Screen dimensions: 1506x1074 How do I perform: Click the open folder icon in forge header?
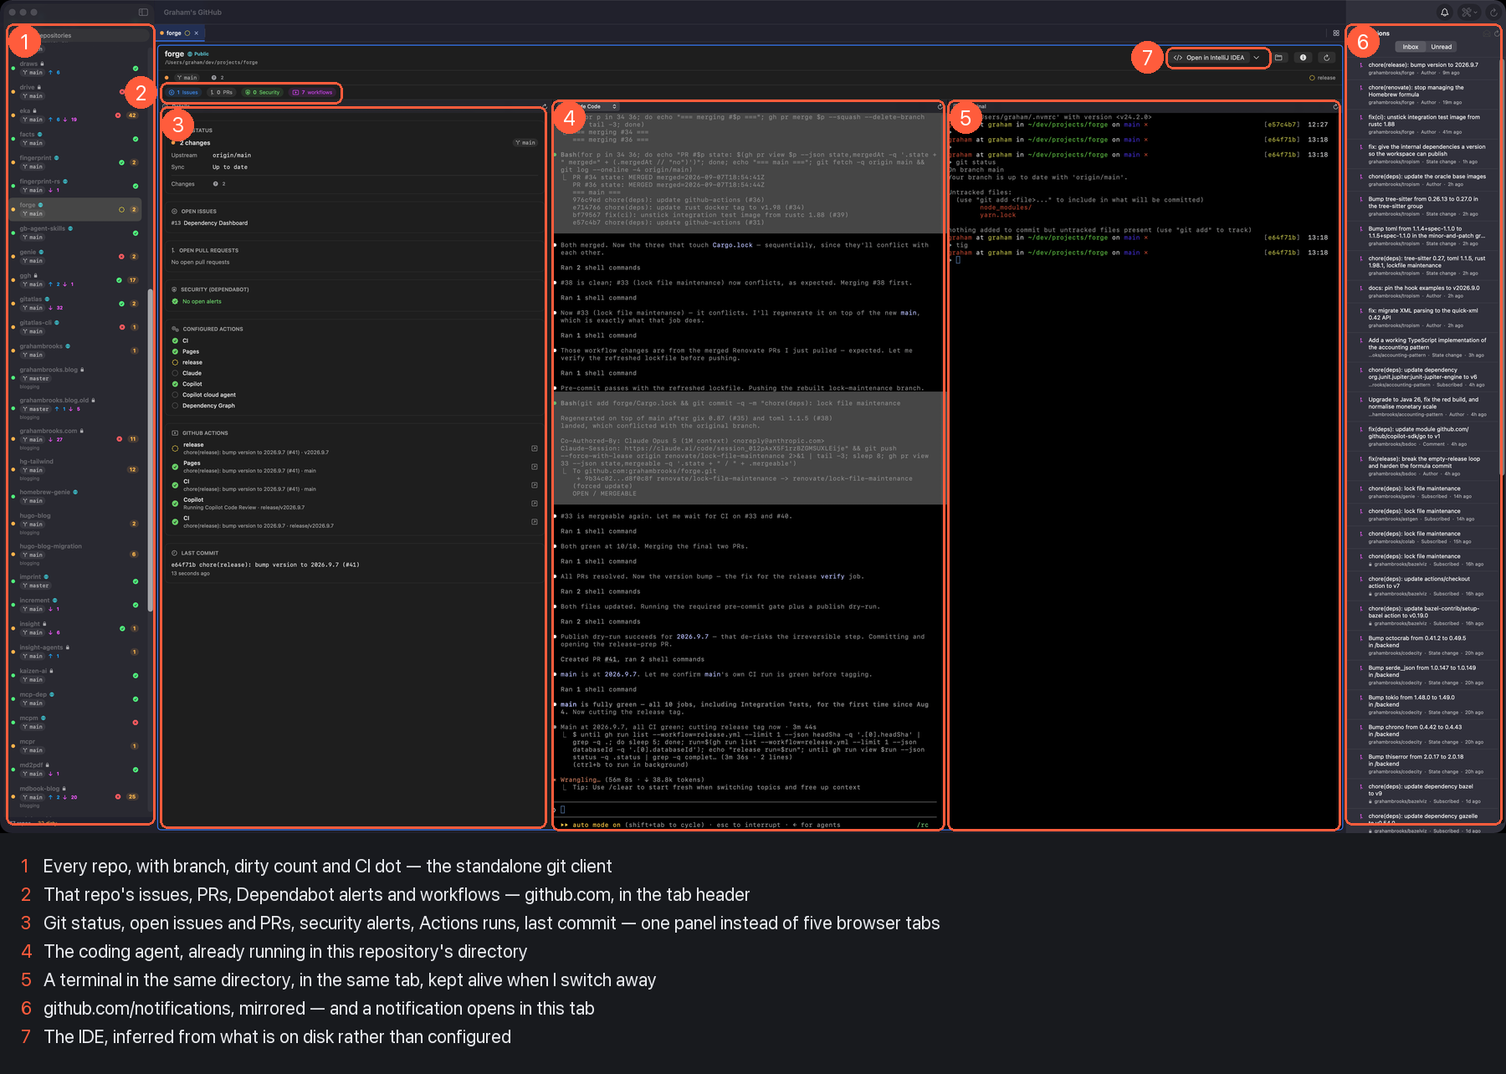(x=1278, y=58)
